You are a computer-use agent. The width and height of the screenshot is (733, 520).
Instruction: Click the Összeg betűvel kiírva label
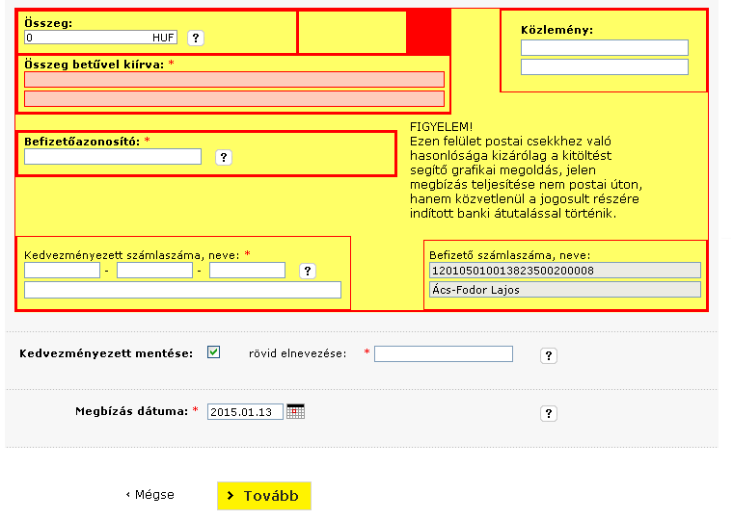94,65
